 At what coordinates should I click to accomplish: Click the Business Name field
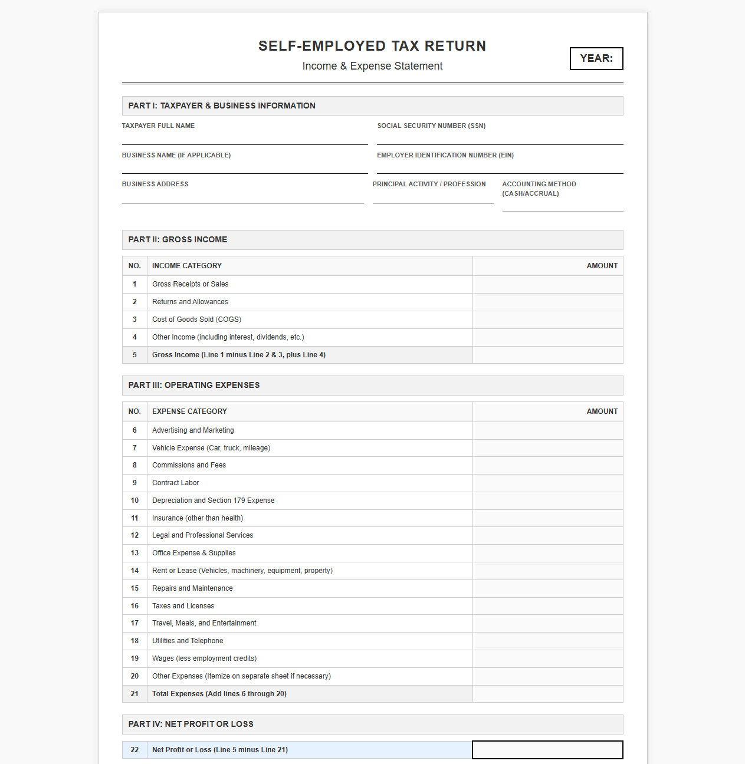coord(245,167)
